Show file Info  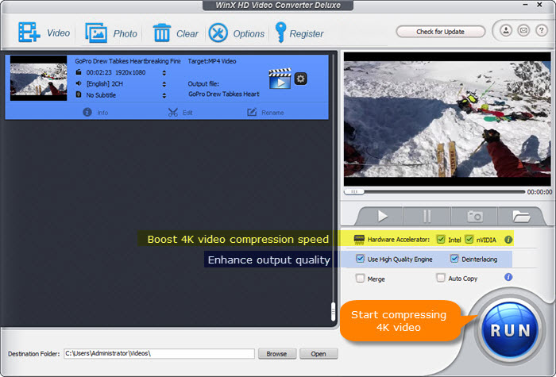[95, 113]
